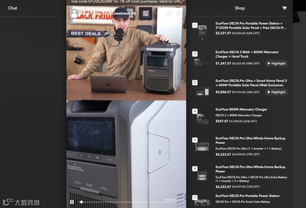This screenshot has width=306, height=208.
Task: Select product 1 thumbnail image
Action: 202,32
